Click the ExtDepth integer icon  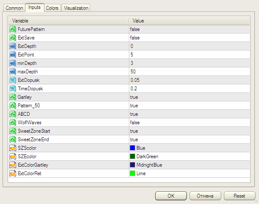(13, 46)
